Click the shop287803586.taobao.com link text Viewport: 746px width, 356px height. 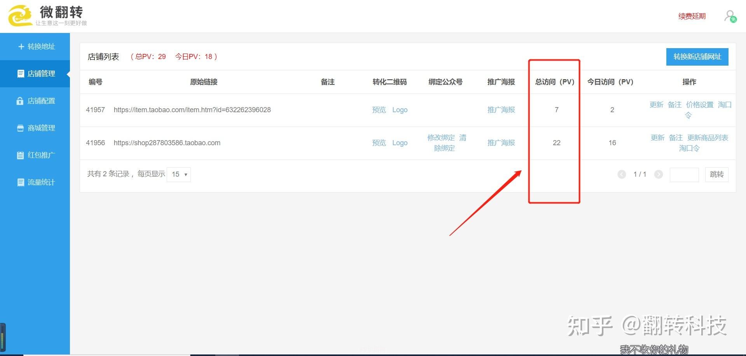pyautogui.click(x=167, y=143)
